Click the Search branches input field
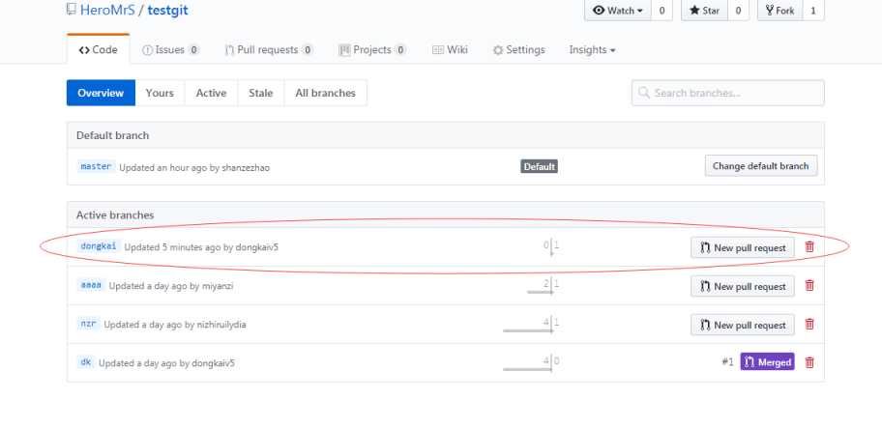Image resolution: width=882 pixels, height=429 pixels. pyautogui.click(x=728, y=93)
